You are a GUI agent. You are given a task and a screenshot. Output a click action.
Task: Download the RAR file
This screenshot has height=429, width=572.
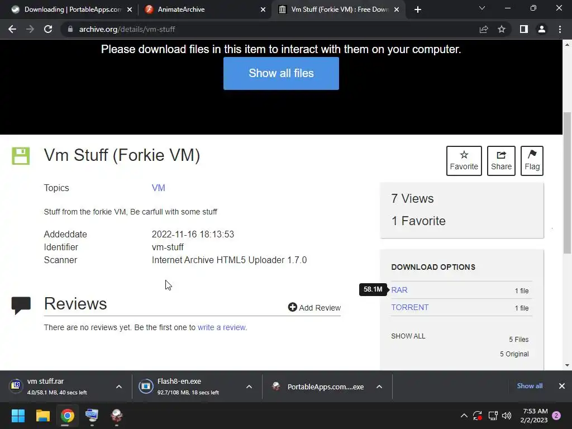[x=399, y=290]
